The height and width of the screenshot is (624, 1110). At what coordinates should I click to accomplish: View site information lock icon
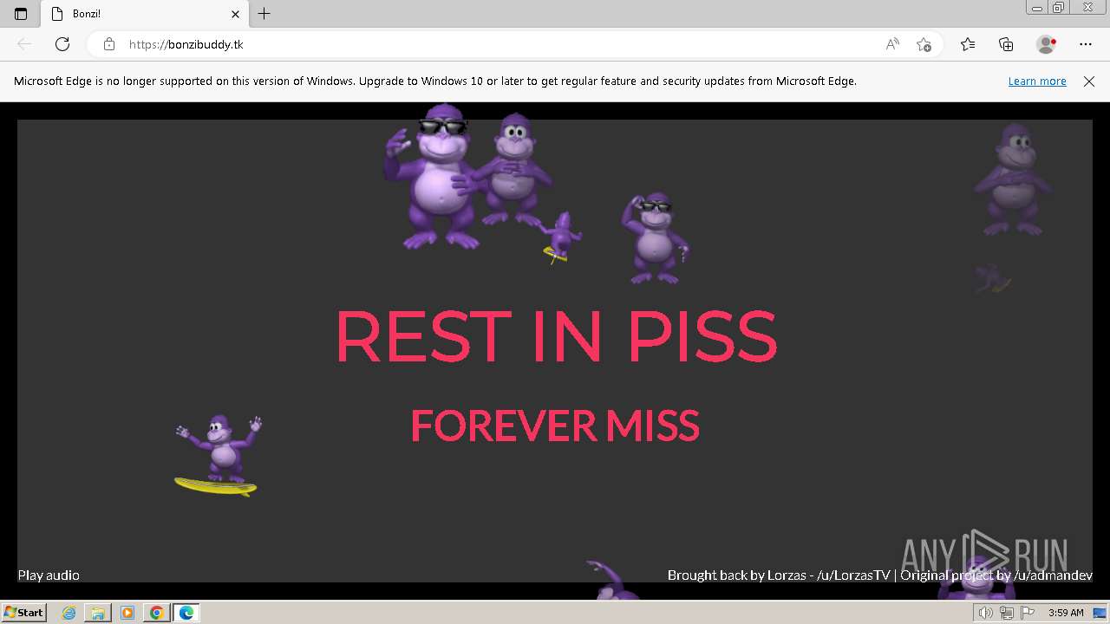pyautogui.click(x=109, y=44)
